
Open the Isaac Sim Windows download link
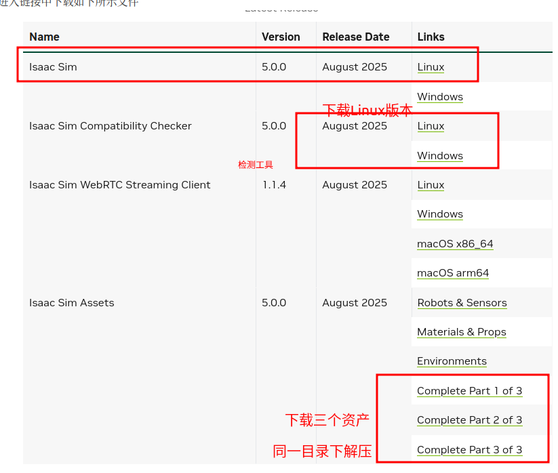click(x=440, y=97)
